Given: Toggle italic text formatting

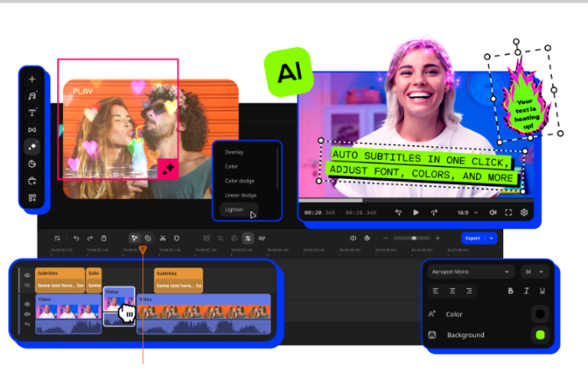Looking at the screenshot, I should 526,291.
